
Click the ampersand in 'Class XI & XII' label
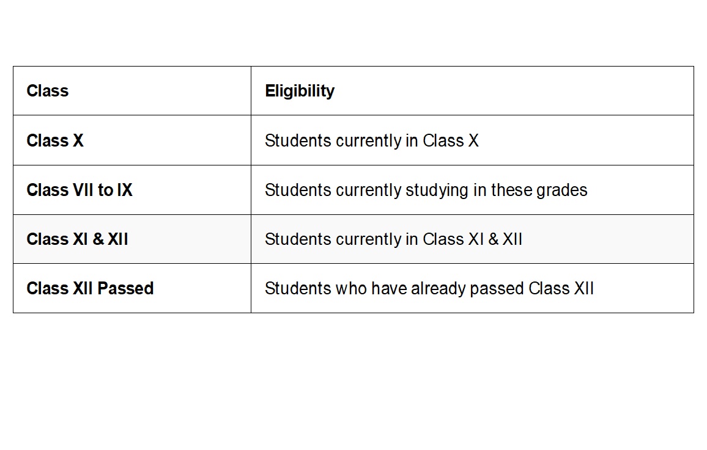98,239
